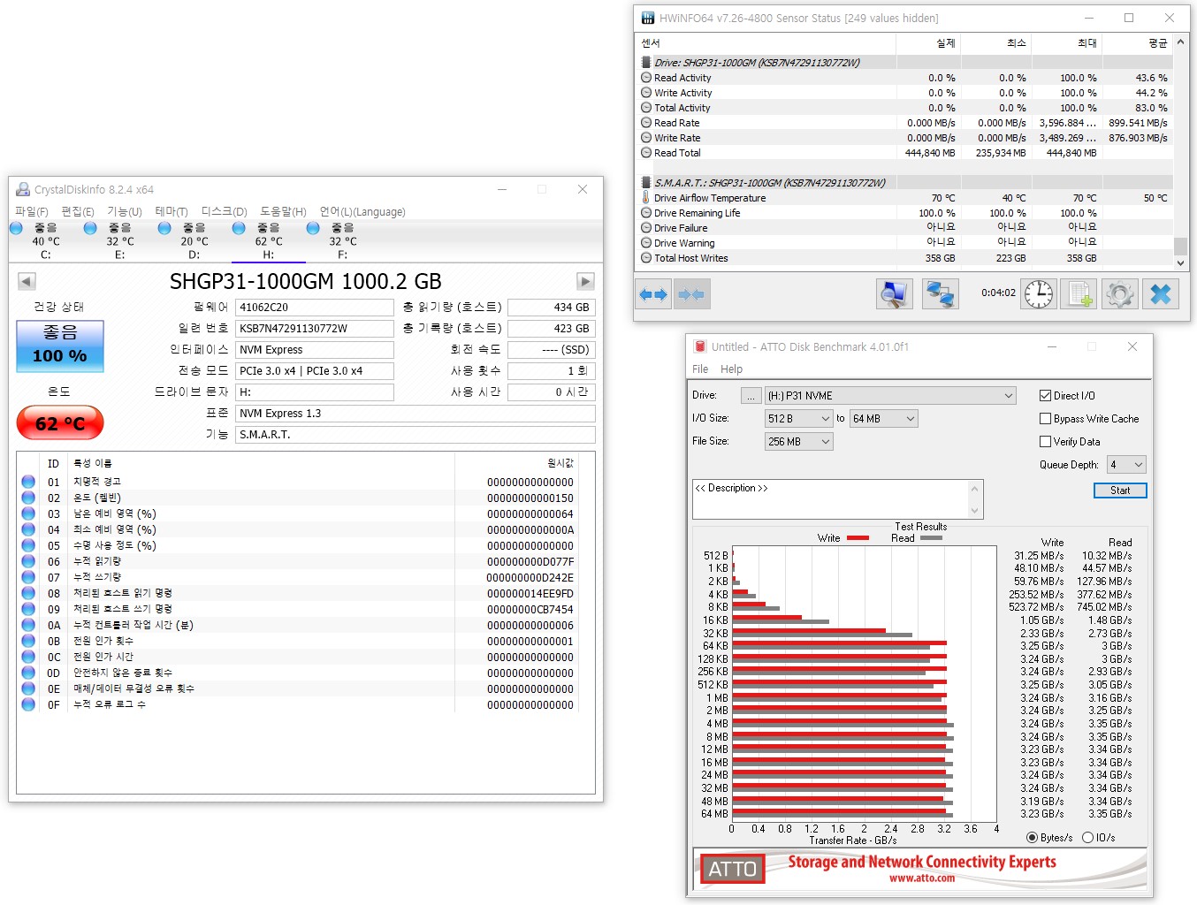Toggle Direct I/O checkbox in ATTO
1197x905 pixels.
[x=1046, y=396]
